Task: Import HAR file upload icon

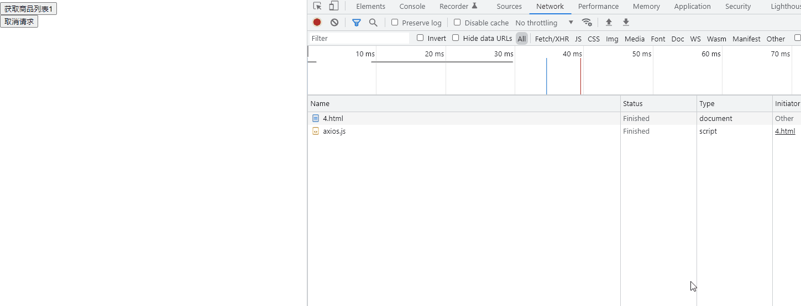Action: [609, 22]
